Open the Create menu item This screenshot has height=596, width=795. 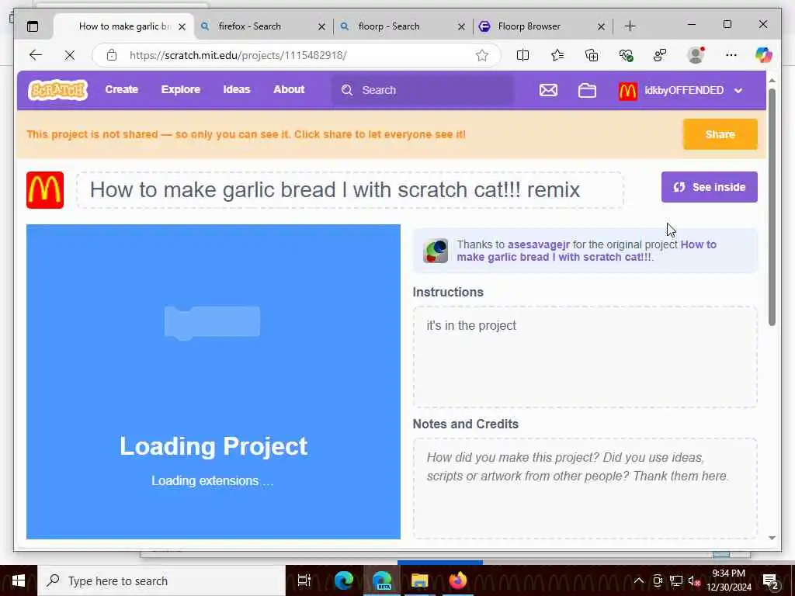(x=122, y=90)
